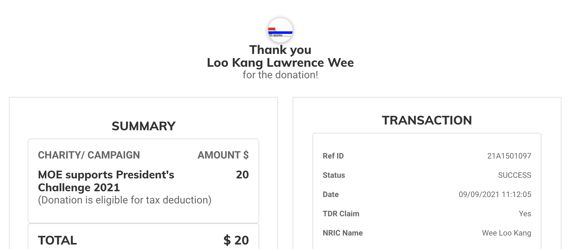
Task: Click the TDR Claim value Yes
Action: click(525, 214)
